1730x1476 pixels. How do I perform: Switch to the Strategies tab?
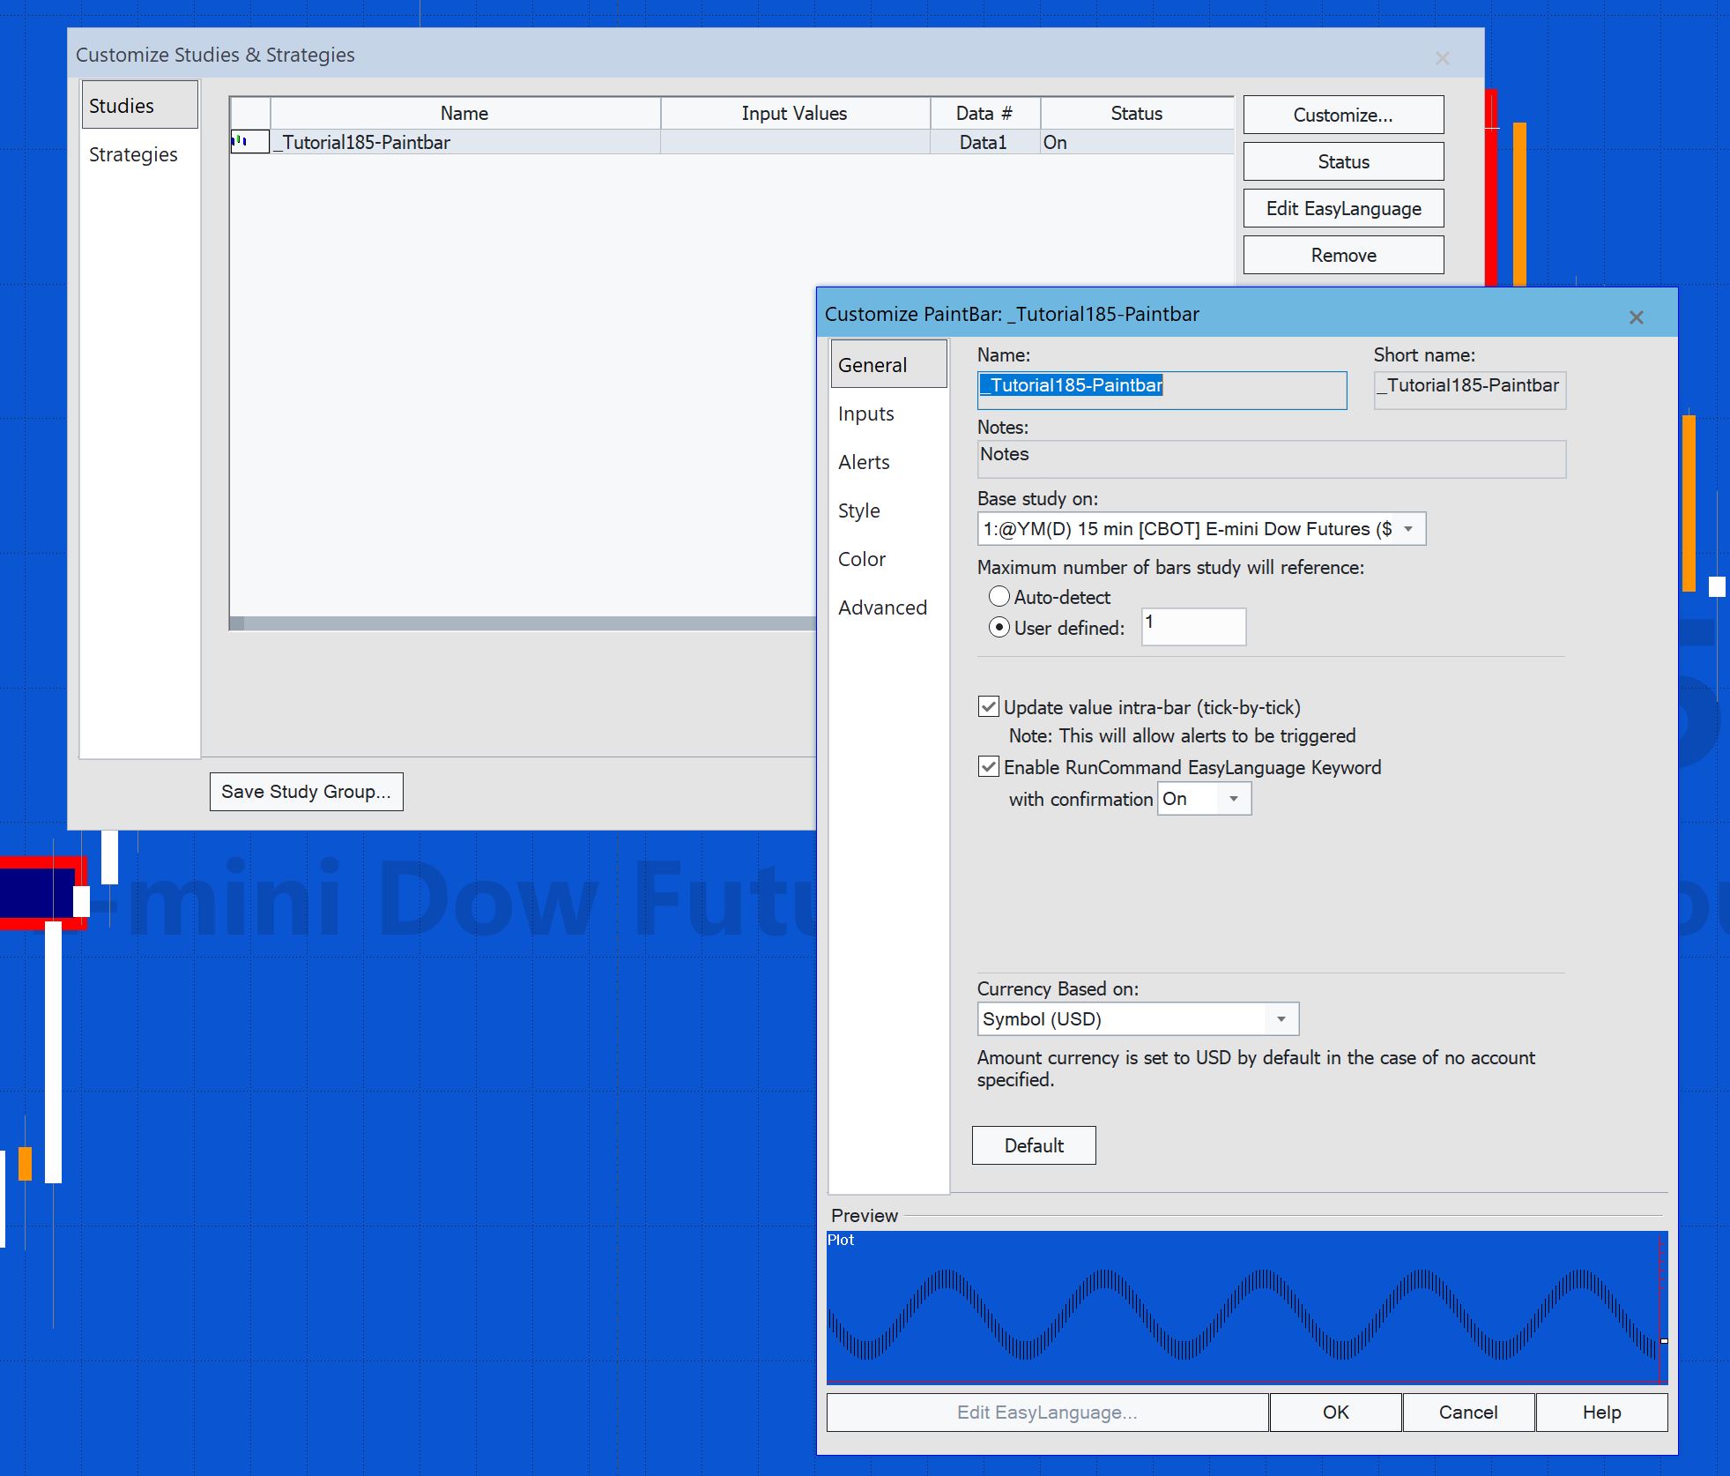[133, 153]
